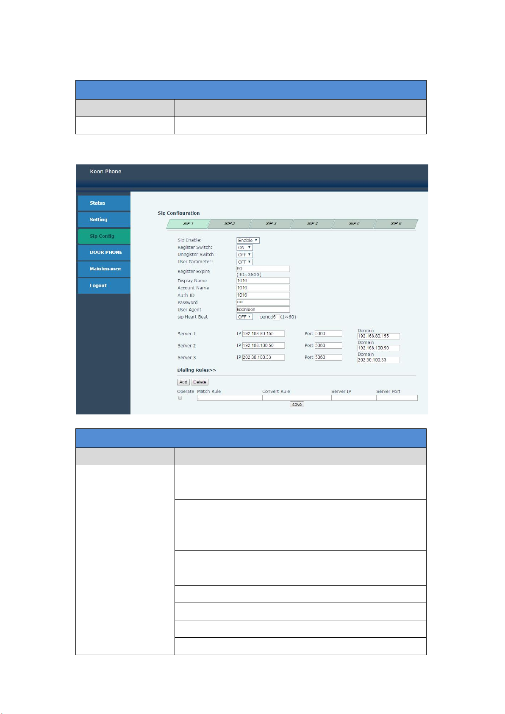505x714 pixels.
Task: Click the Convert Rule input field
Action: click(297, 398)
